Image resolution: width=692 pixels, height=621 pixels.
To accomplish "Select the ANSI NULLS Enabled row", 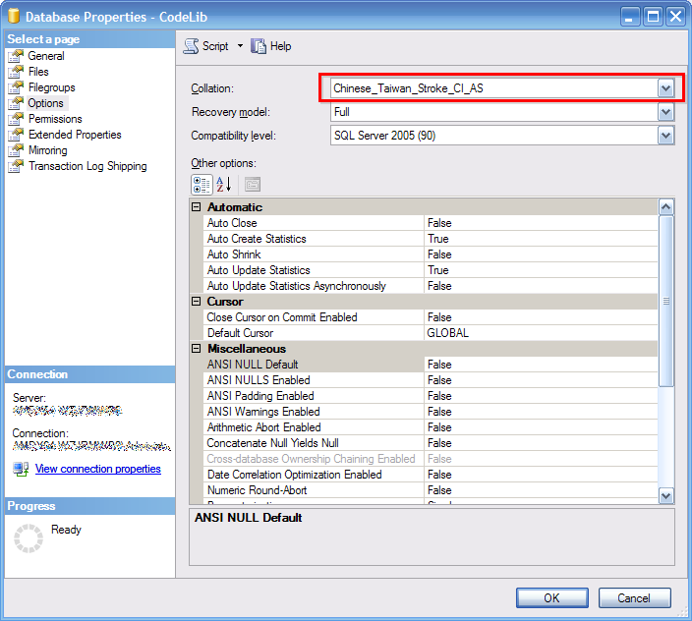I will 431,380.
